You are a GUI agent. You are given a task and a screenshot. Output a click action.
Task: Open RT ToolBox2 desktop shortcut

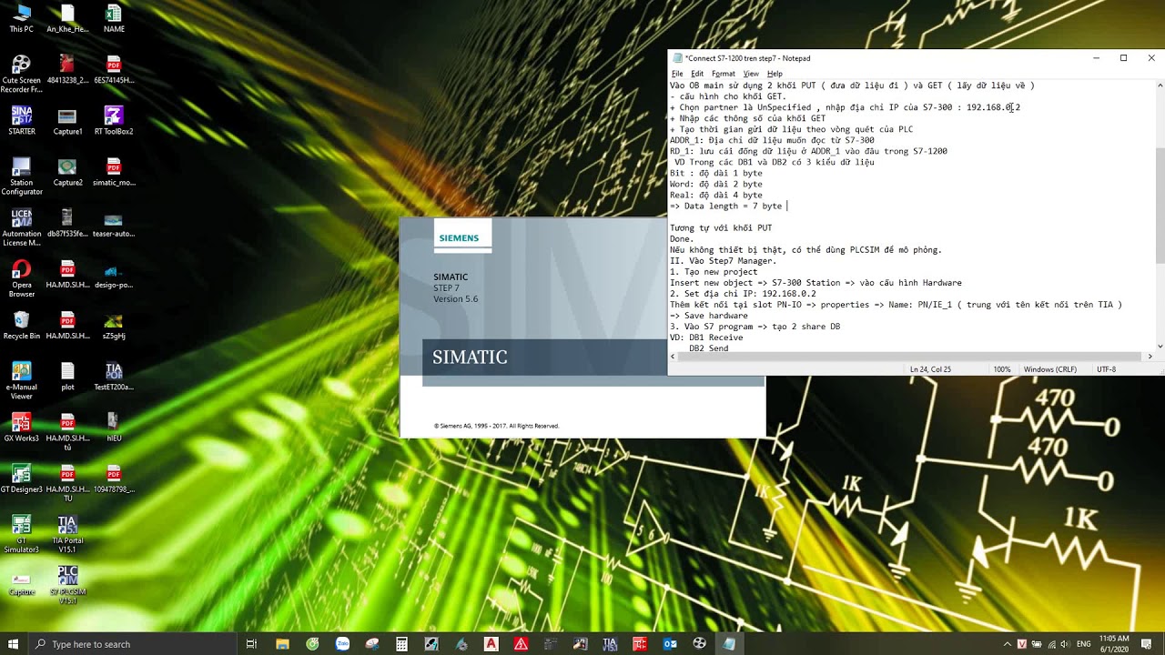coord(114,120)
